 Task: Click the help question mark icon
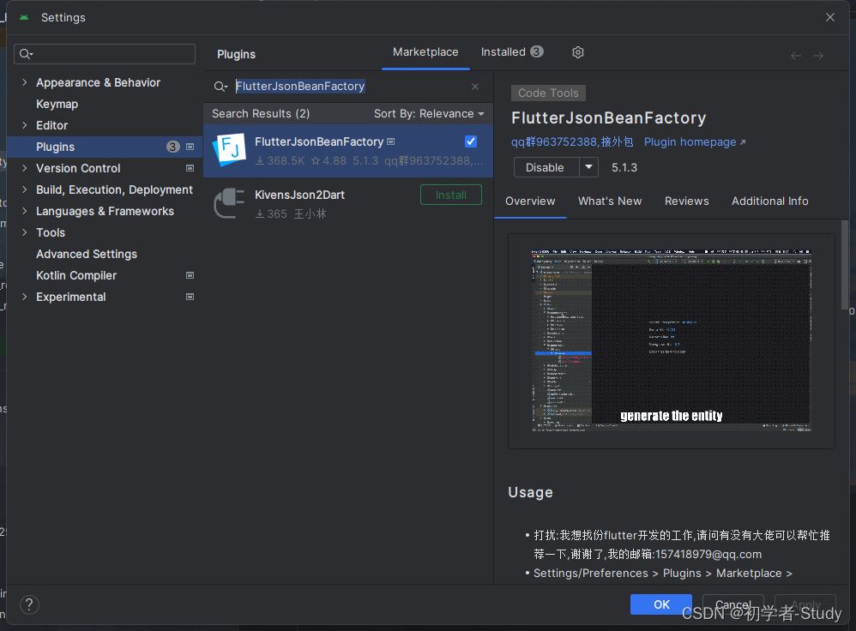29,604
